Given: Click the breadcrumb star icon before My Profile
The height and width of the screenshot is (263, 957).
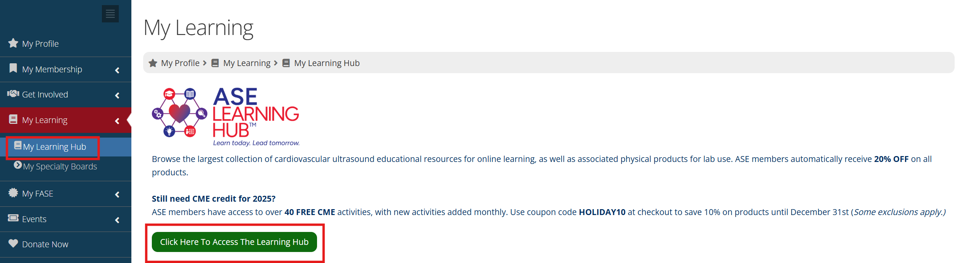Looking at the screenshot, I should 153,63.
